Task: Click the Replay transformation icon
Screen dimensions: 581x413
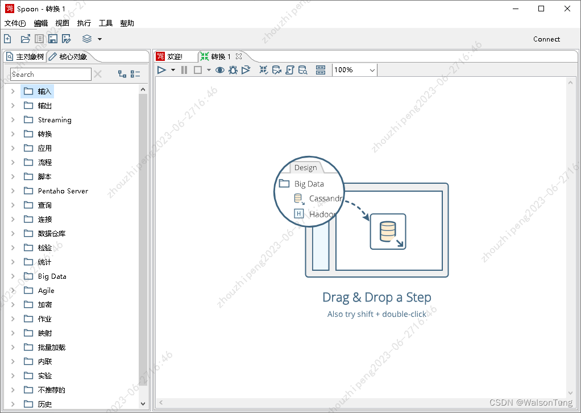Action: coord(246,70)
